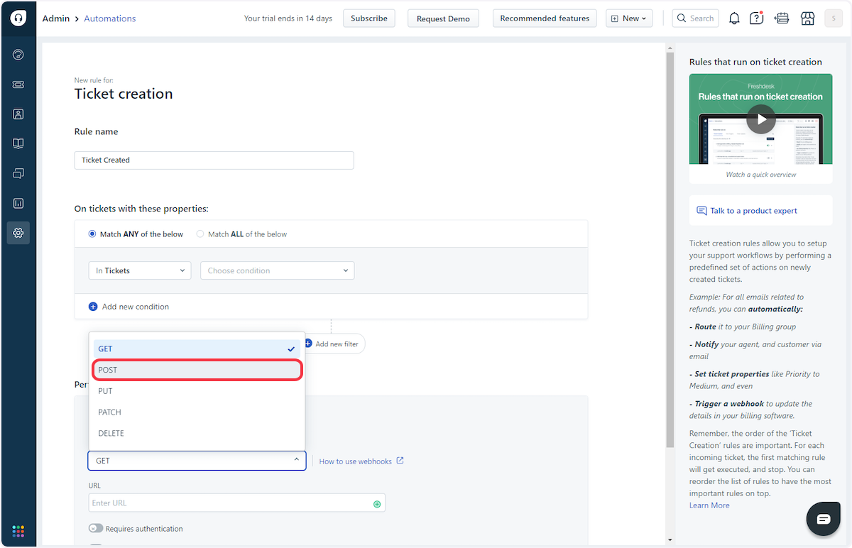This screenshot has height=548, width=852.
Task: Click the Admin breadcrumb link
Action: (x=56, y=18)
